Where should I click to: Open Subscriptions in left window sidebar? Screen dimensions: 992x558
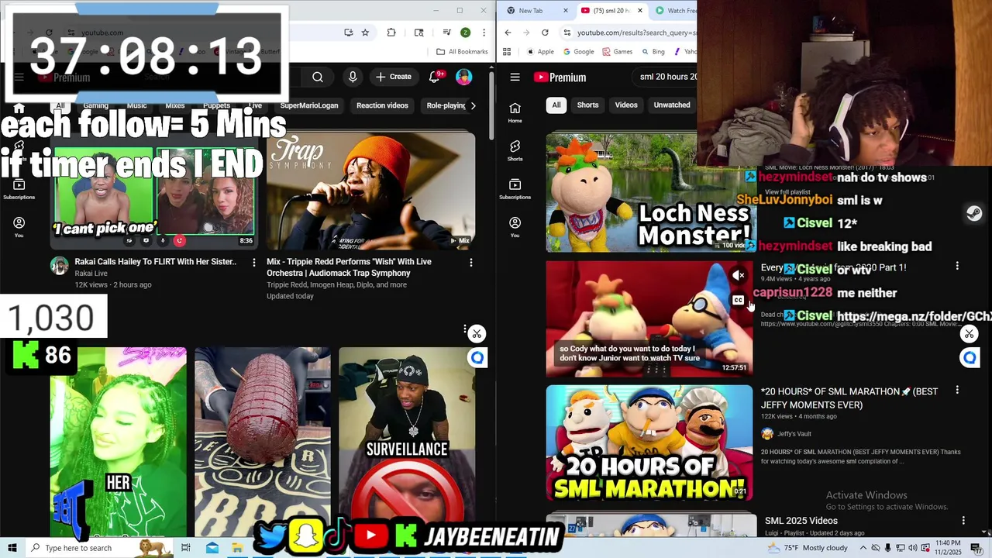pos(19,189)
